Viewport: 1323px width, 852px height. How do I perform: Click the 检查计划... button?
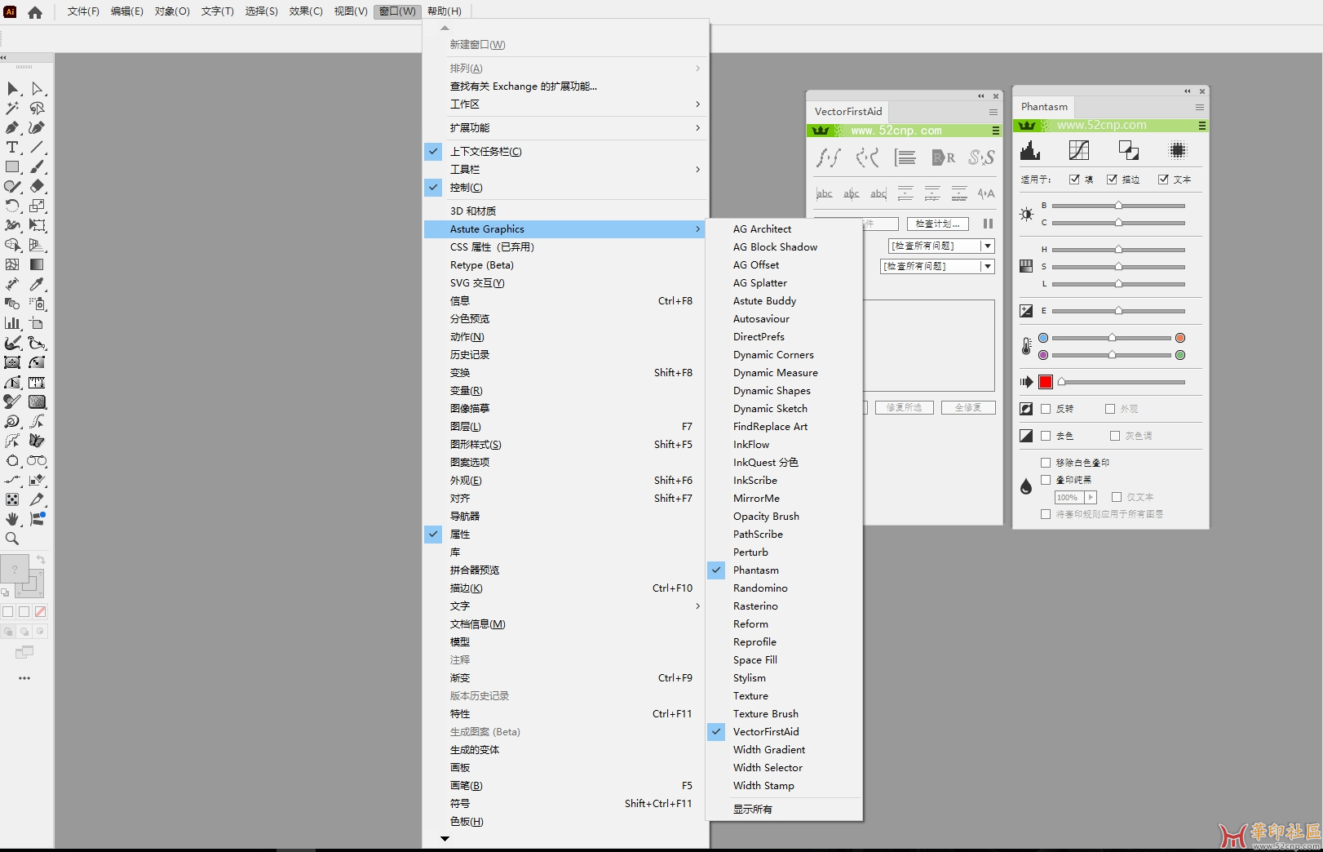click(x=937, y=224)
